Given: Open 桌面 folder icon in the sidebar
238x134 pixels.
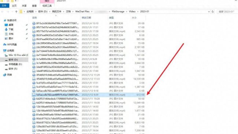Looking at the screenshot, I should tap(6, 25).
